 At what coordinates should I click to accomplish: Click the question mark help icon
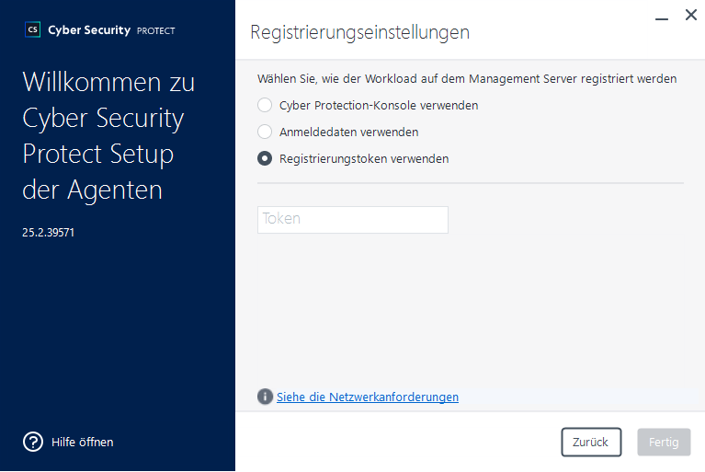point(33,442)
